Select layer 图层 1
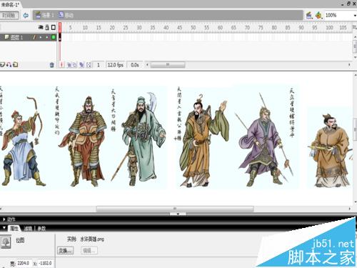Viewport: 357px width, 268px height. (16, 37)
